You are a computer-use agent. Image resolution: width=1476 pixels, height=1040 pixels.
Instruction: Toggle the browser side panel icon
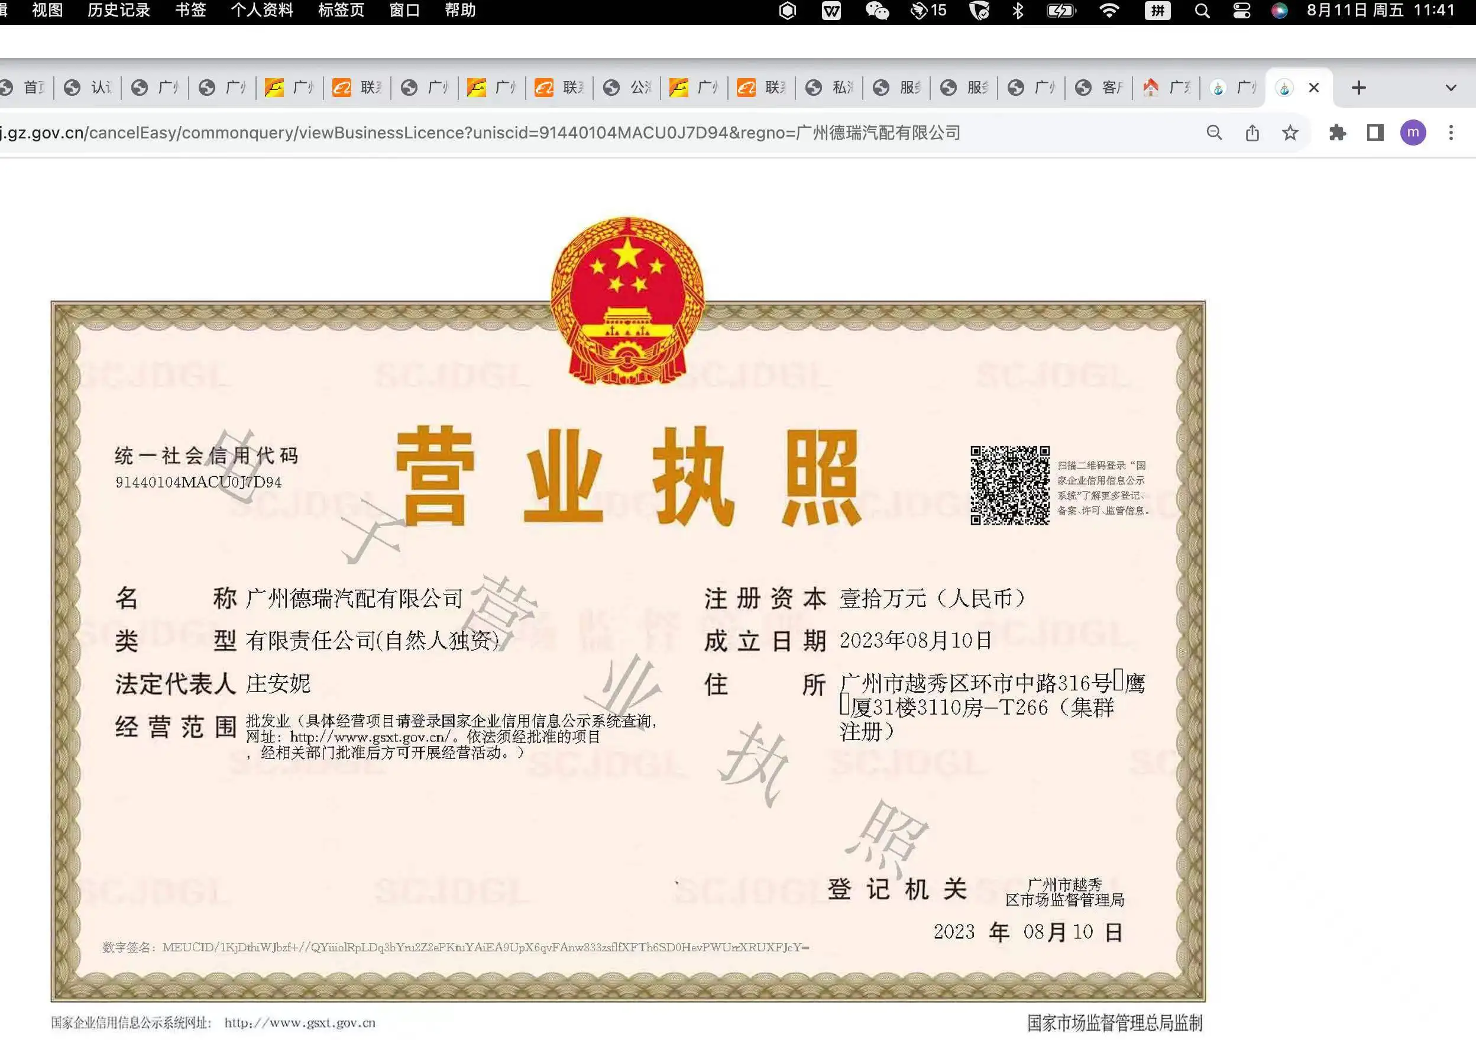point(1375,133)
